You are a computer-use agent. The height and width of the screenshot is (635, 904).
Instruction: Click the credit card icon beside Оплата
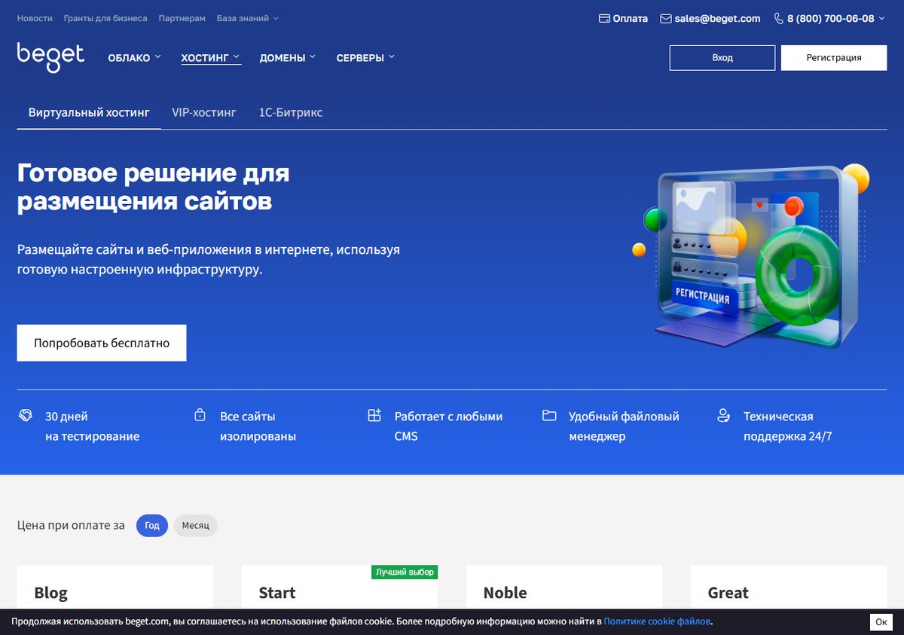[604, 18]
